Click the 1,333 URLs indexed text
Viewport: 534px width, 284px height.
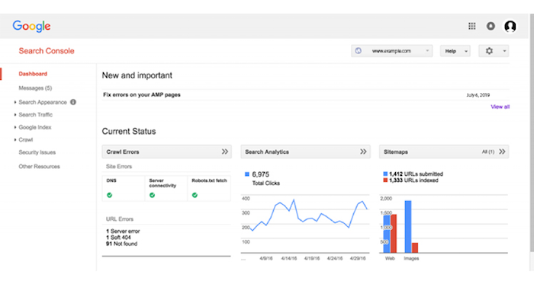[413, 180]
